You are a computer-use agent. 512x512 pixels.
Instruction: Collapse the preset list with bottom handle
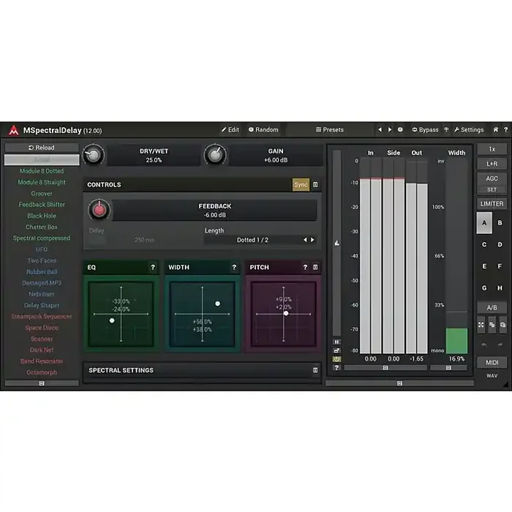[x=42, y=383]
